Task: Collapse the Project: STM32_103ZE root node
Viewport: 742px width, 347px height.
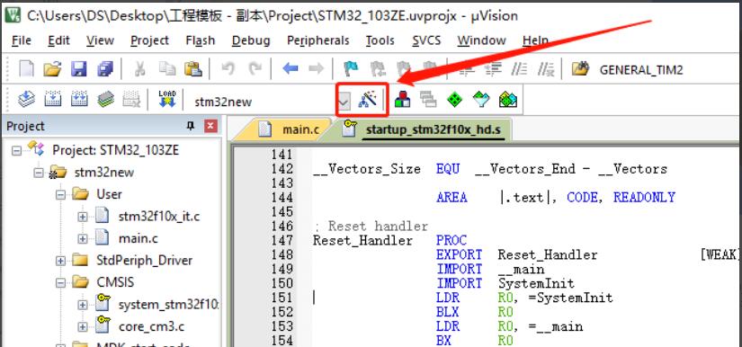Action: (16, 151)
